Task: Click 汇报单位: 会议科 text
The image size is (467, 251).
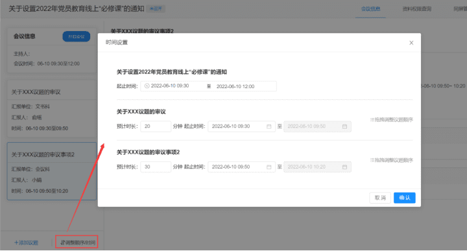Action: tap(30, 169)
